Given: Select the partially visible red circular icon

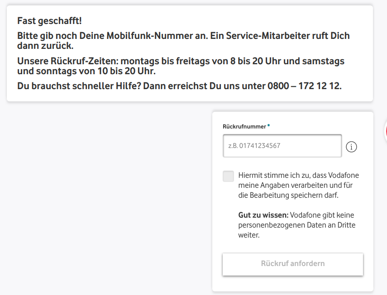Looking at the screenshot, I should 386,132.
